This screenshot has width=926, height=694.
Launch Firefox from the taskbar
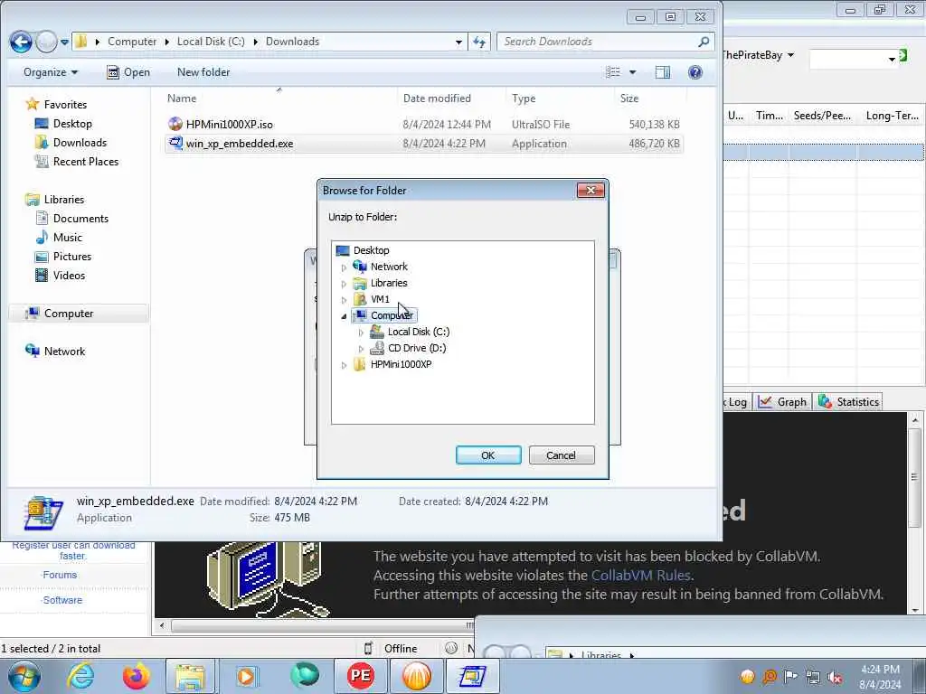[x=136, y=676]
